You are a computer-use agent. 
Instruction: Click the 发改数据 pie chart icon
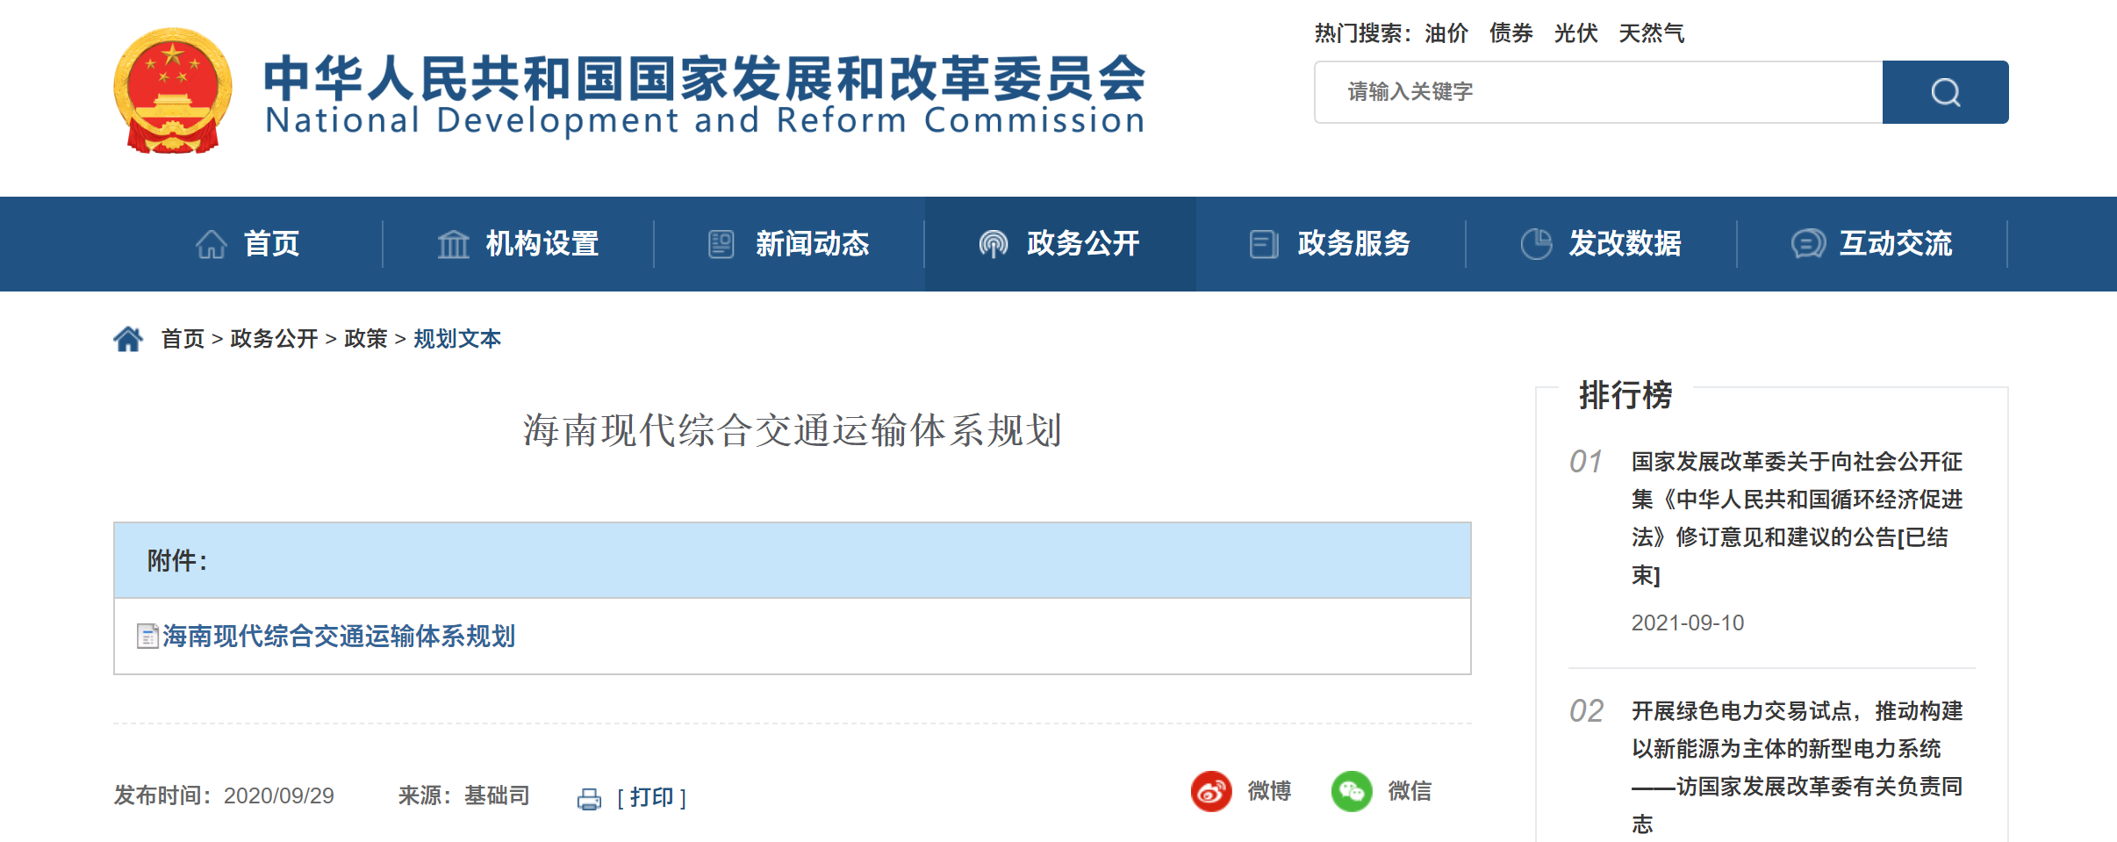point(1536,244)
